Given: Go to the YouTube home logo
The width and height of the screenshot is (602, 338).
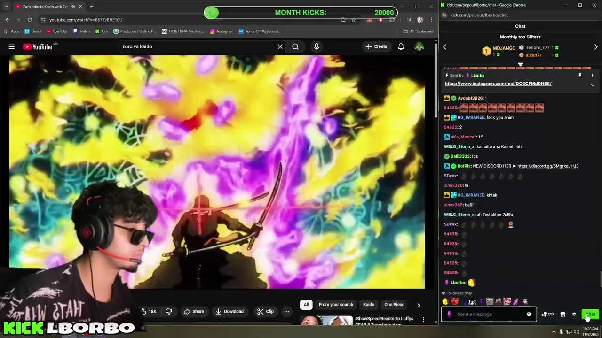Looking at the screenshot, I should [x=38, y=46].
